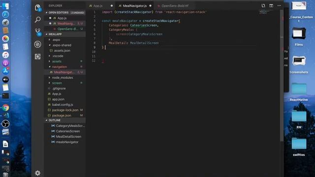The width and height of the screenshot is (315, 177).
Task: Select OpenSans-Bold in Open Editors list
Action: 64,29
